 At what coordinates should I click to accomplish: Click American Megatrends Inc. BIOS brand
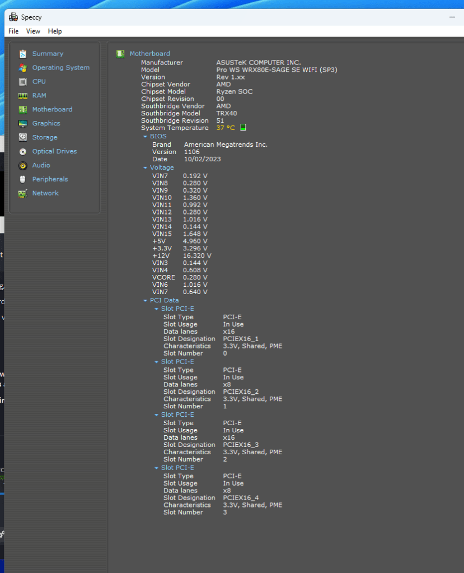pyautogui.click(x=226, y=145)
